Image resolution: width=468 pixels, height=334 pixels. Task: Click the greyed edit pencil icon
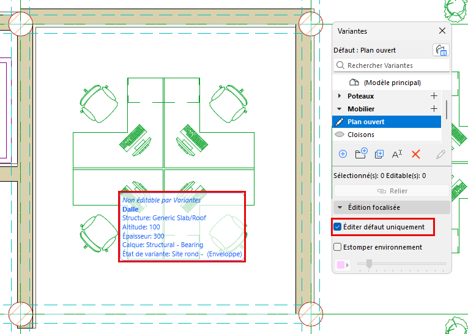440,154
